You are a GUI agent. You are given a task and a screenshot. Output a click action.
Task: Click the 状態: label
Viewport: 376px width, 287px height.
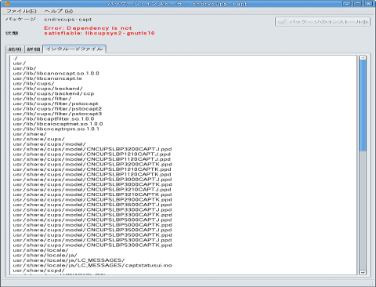pos(13,33)
